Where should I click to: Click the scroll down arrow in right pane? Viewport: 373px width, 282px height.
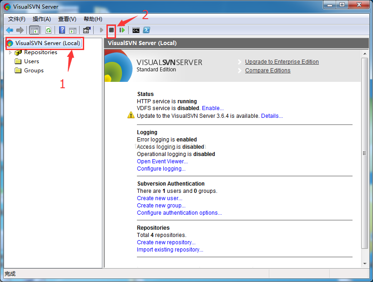coord(365,263)
